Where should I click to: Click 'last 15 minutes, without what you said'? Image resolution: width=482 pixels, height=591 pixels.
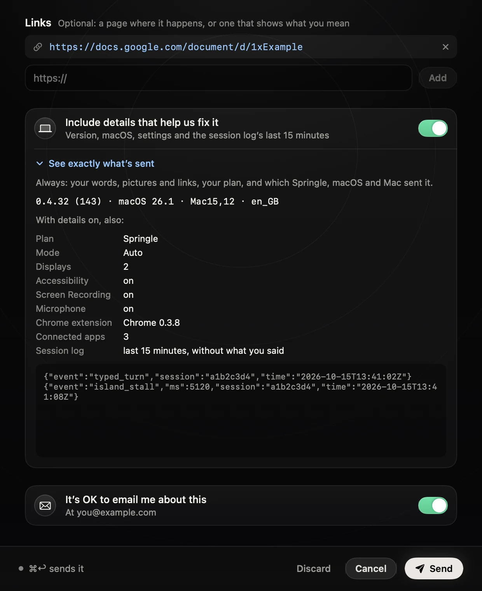point(204,351)
